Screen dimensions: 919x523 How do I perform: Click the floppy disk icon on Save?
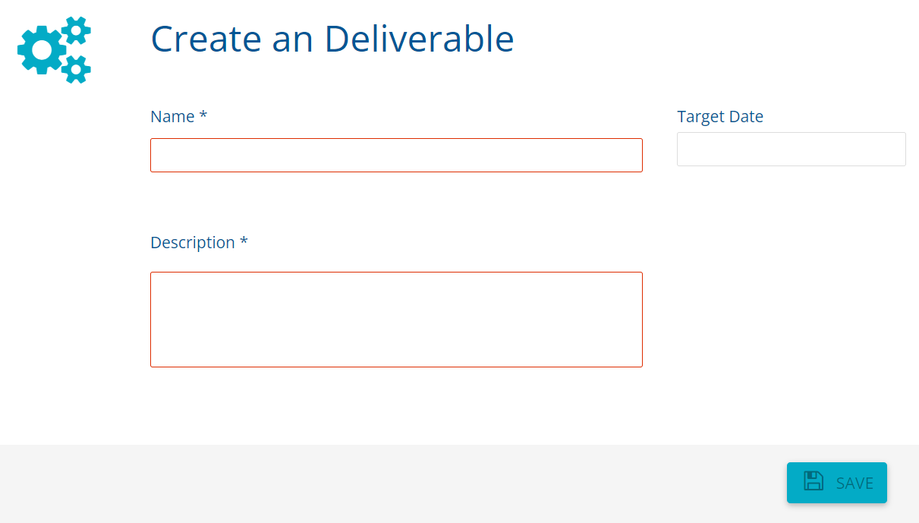tap(814, 481)
